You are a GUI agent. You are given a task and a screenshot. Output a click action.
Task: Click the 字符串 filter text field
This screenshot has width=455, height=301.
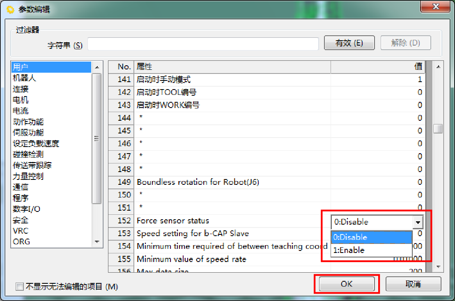(203, 44)
